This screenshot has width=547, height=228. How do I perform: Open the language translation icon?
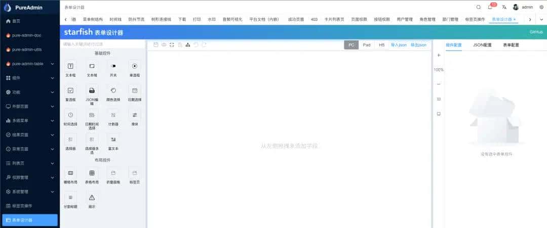click(504, 7)
